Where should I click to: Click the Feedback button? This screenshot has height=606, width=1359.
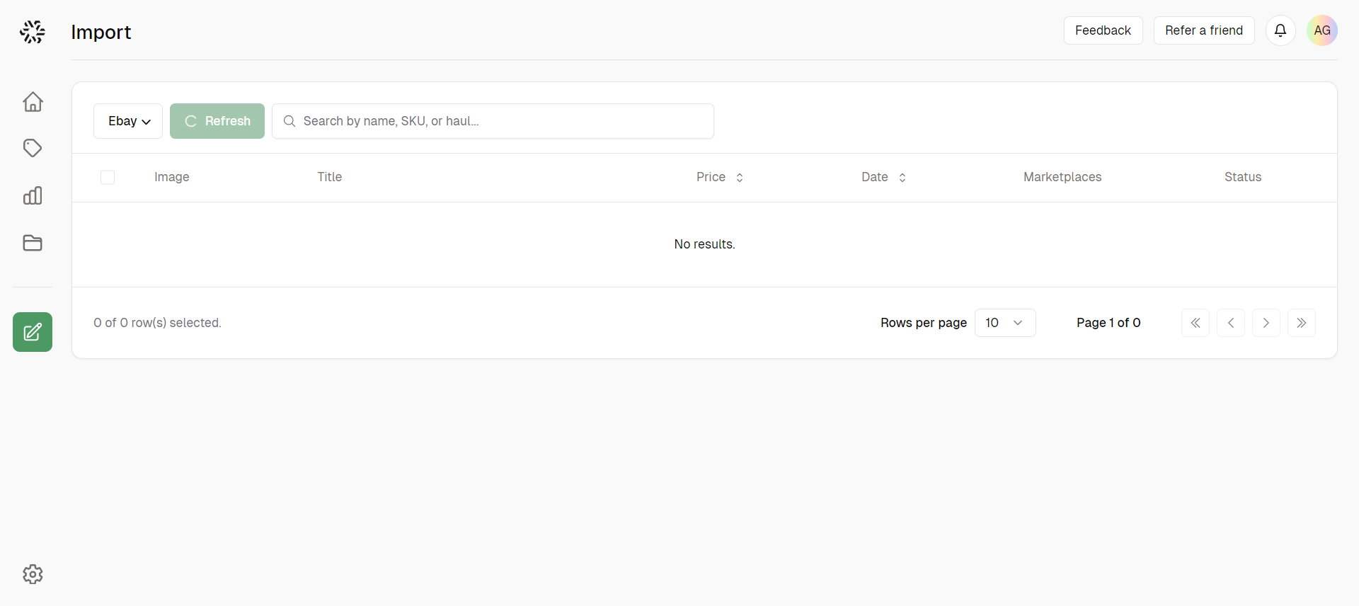1103,30
